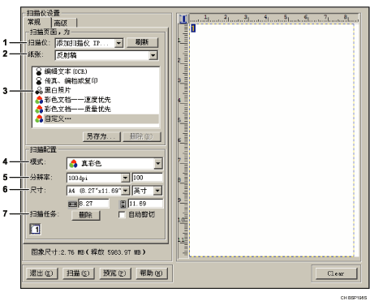This screenshot has height=301, width=370.
Task: Click the width icon beside 8.27
Action: click(72, 204)
